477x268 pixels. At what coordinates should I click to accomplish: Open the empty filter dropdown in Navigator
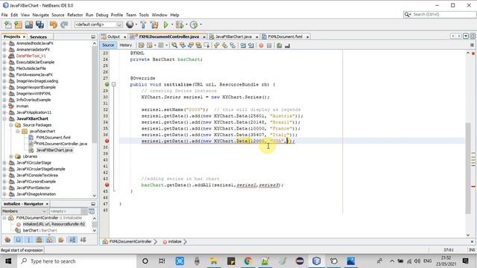pos(68,211)
